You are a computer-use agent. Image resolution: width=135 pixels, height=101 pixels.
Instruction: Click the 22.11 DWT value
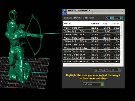tap(107, 61)
